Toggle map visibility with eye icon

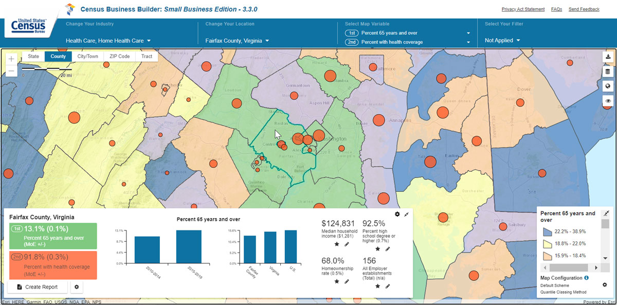coord(608,101)
